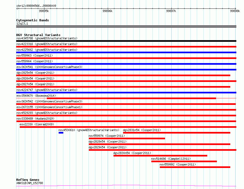Select the red esv22330 (Conrad2009) bar
The height and width of the screenshot is (189, 244).
(x=128, y=127)
